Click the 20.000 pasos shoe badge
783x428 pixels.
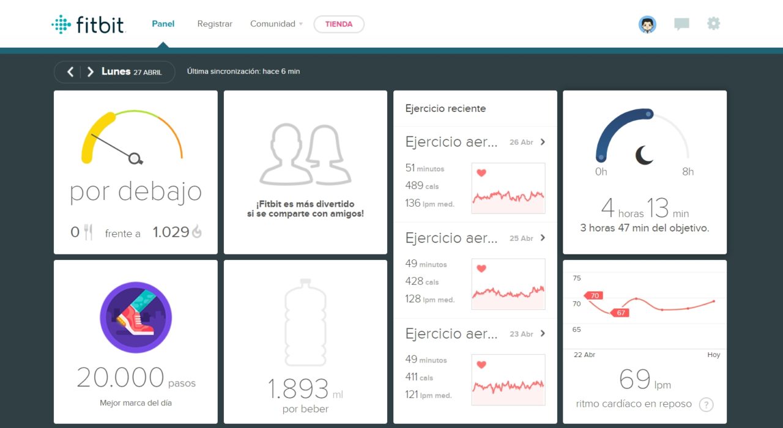pyautogui.click(x=136, y=317)
